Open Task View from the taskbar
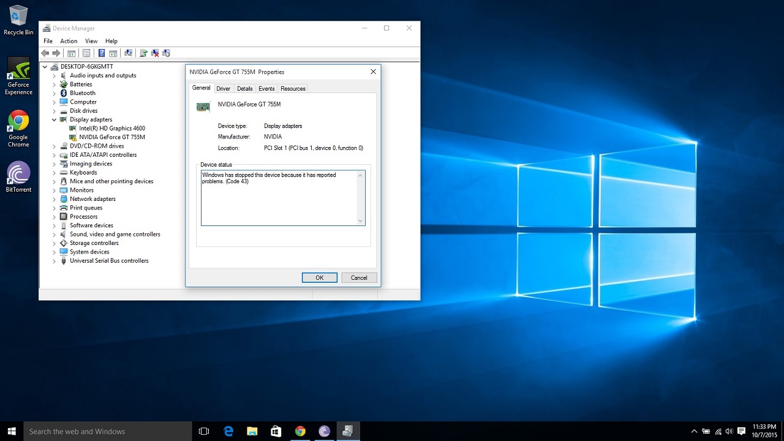The height and width of the screenshot is (441, 784). [x=204, y=431]
